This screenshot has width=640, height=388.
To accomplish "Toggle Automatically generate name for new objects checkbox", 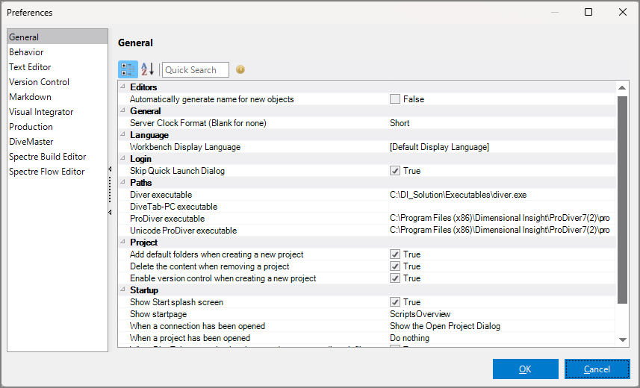I will 395,99.
